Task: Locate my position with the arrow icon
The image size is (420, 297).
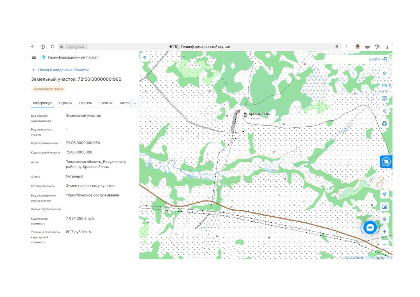Action: point(385,194)
